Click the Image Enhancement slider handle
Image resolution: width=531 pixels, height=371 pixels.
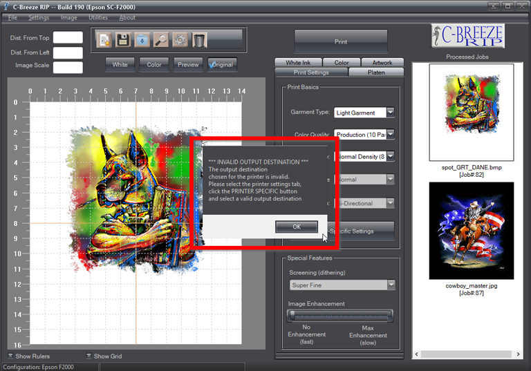coord(292,316)
